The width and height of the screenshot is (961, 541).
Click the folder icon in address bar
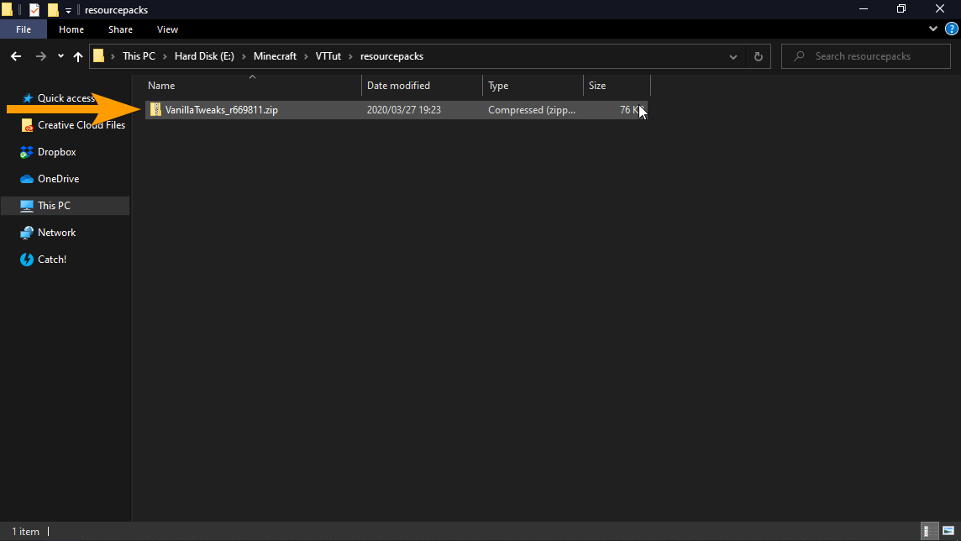(98, 56)
